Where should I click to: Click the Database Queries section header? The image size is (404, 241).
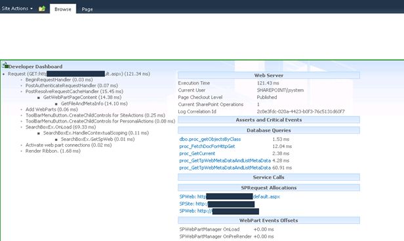269,130
